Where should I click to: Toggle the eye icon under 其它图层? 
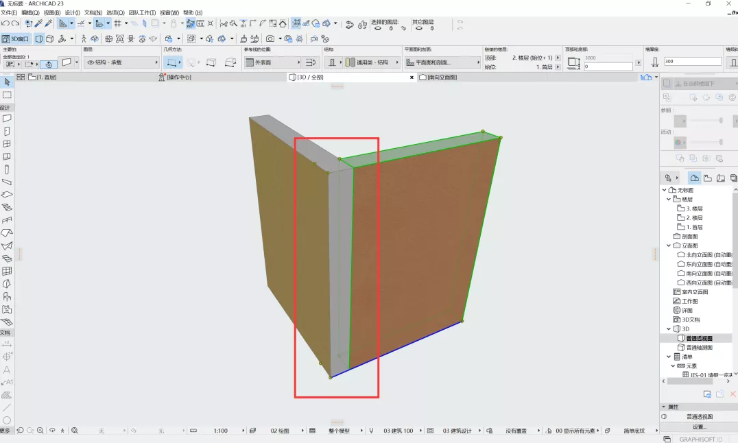tap(419, 28)
